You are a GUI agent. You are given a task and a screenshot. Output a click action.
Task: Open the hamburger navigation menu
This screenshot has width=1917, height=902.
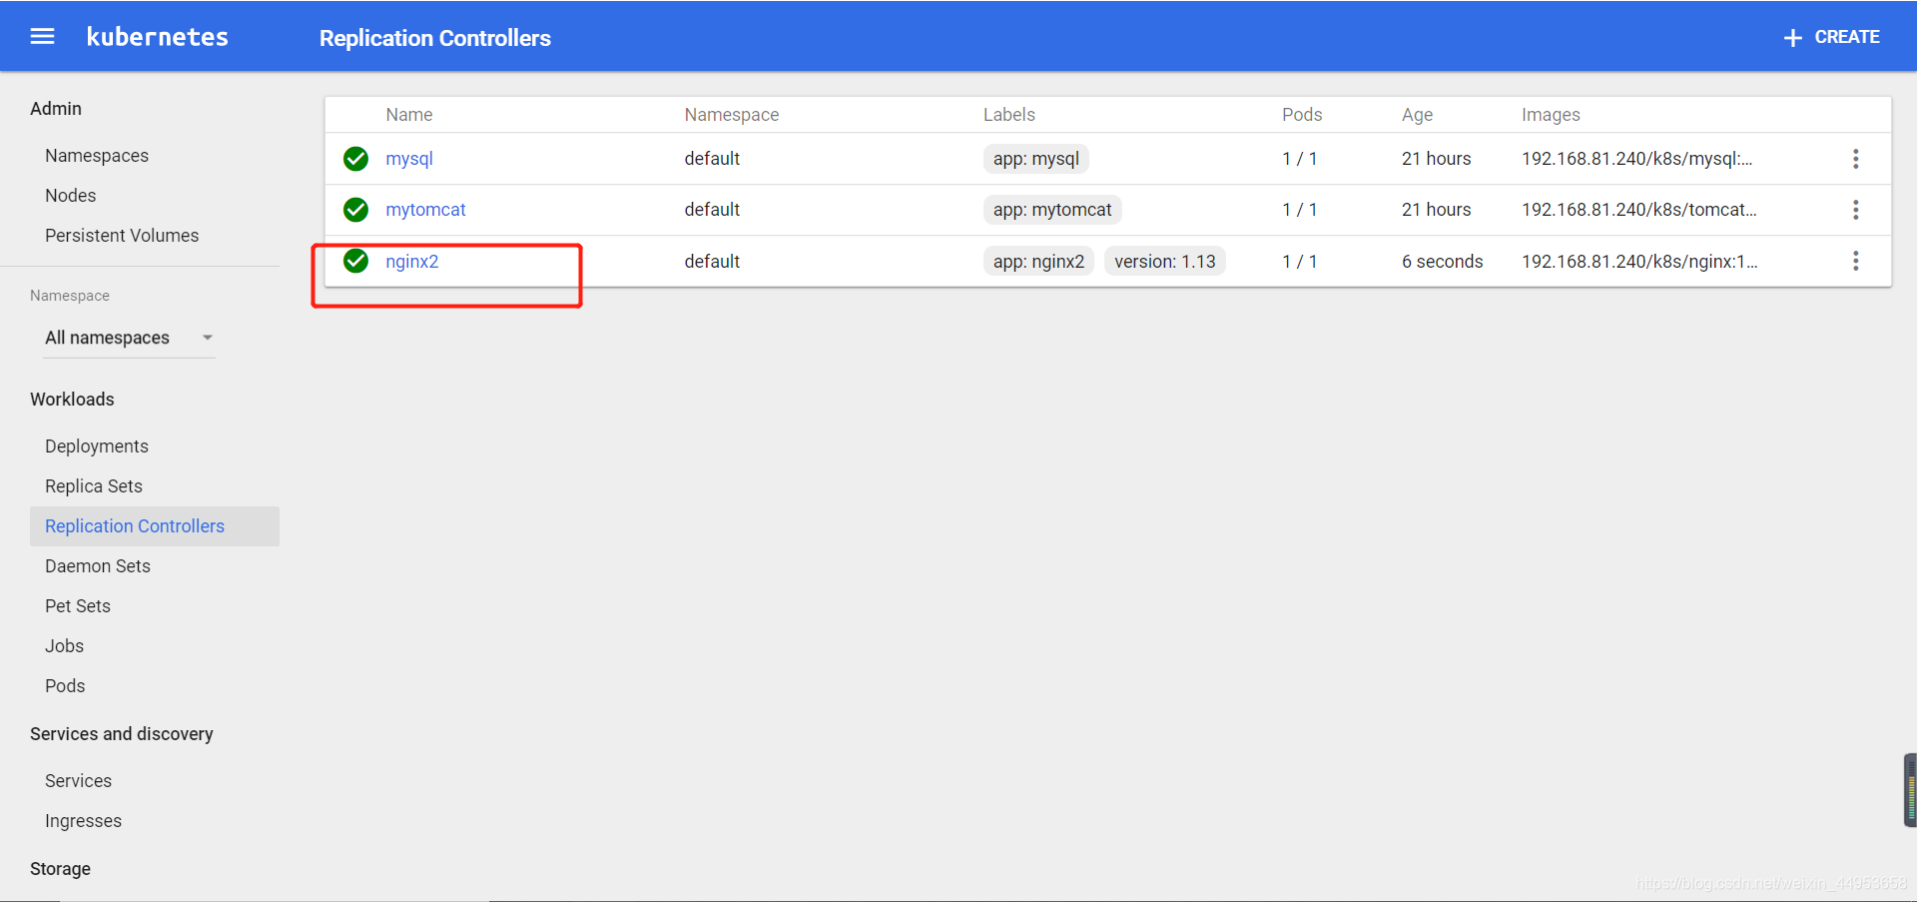click(42, 37)
